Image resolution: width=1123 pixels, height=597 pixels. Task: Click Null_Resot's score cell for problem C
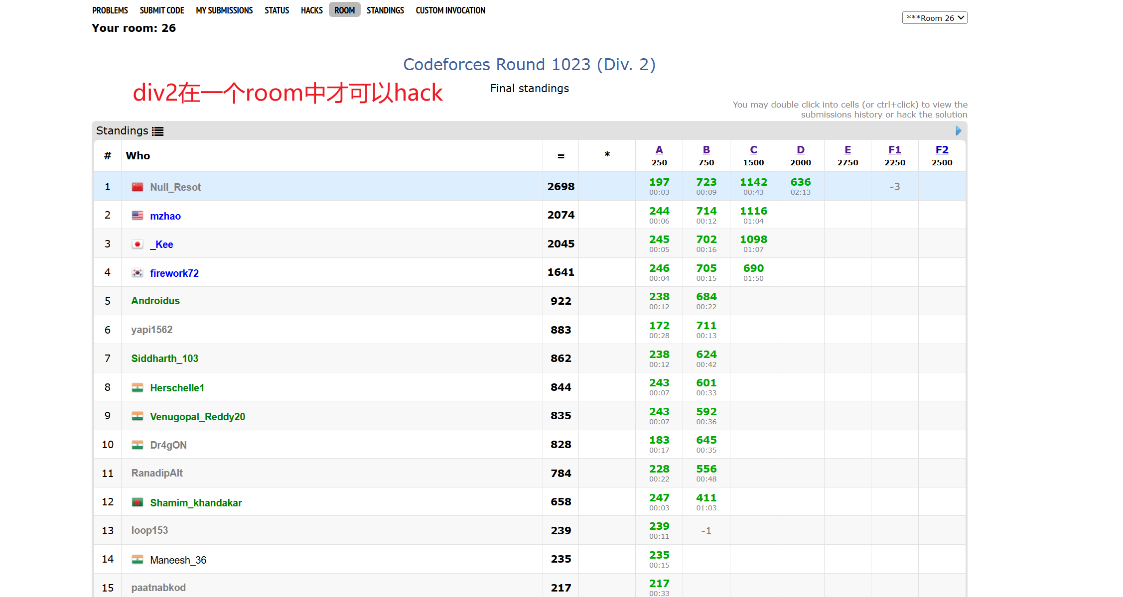(753, 186)
